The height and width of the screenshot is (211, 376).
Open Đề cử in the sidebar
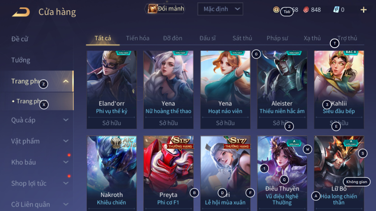[20, 39]
